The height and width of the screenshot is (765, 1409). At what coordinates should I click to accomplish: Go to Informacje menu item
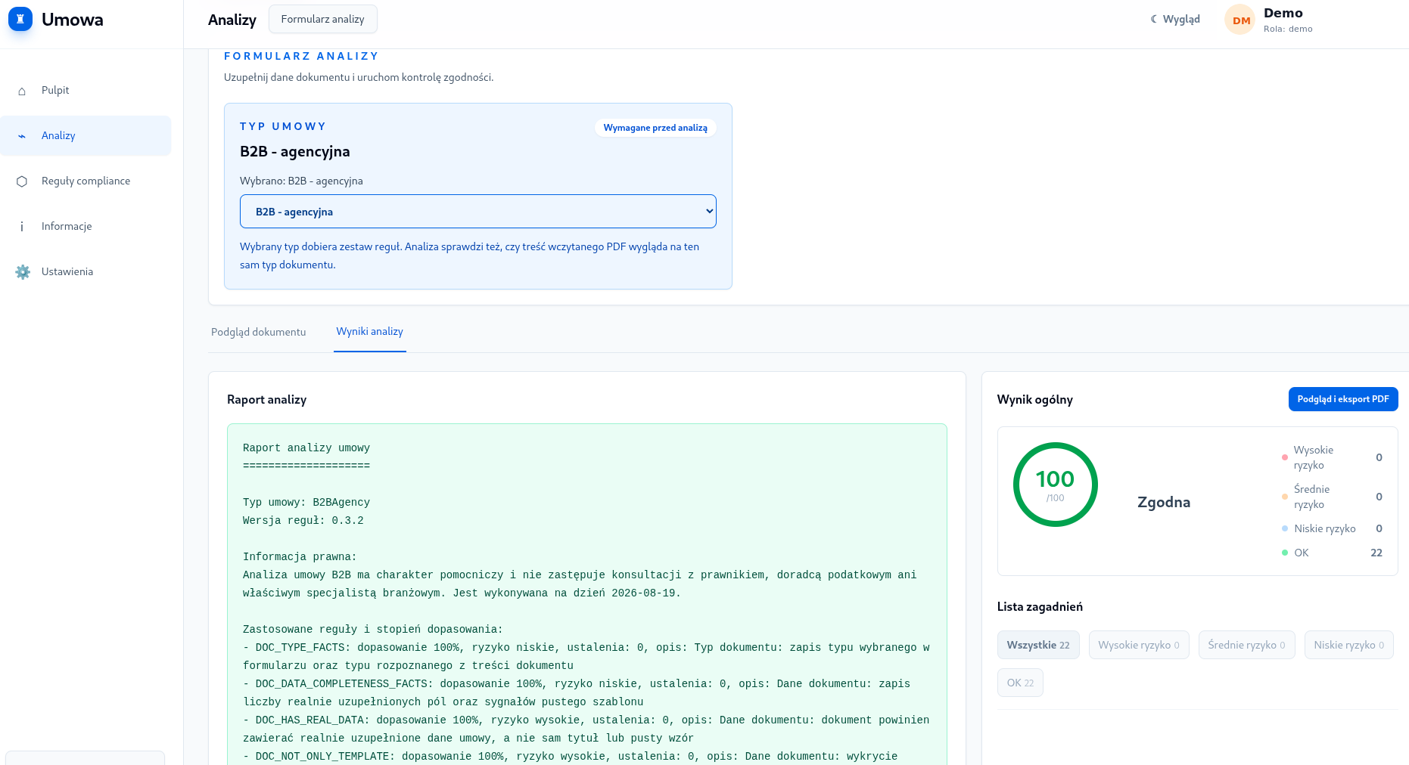click(86, 226)
